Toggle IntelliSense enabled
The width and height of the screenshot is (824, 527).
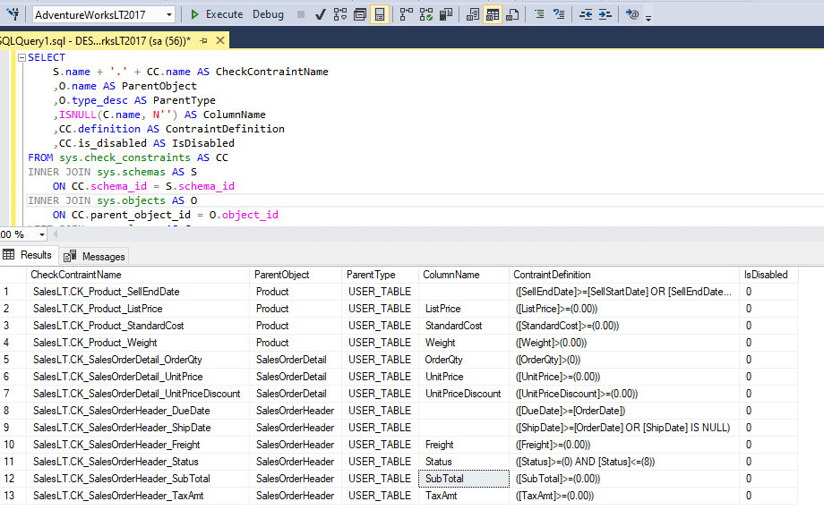[380, 14]
